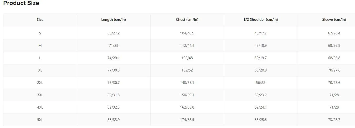Screen dimensions: 355x128
Task: Select the L size row label
Action: pyautogui.click(x=40, y=58)
